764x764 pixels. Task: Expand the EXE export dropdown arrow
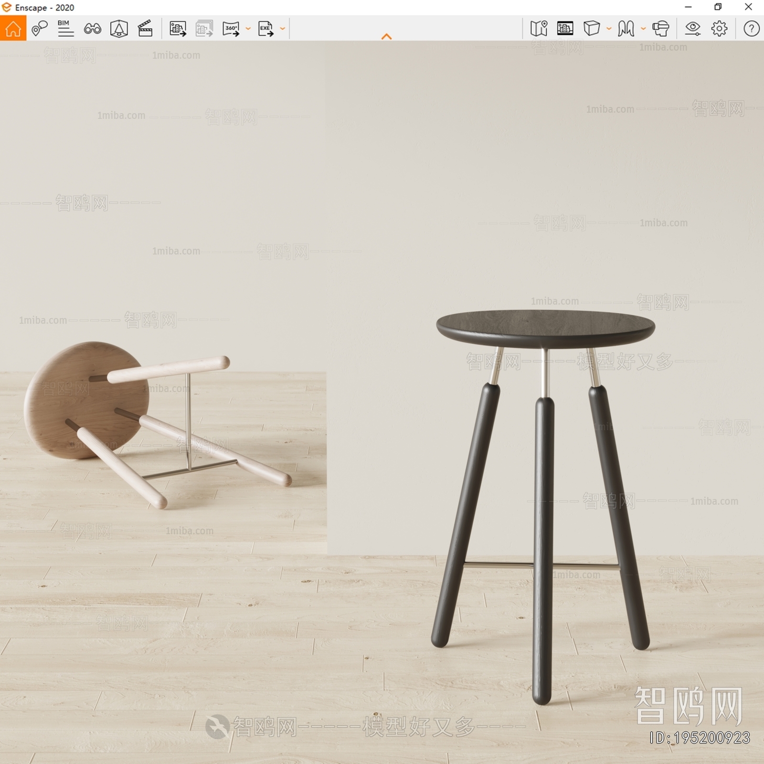[283, 29]
